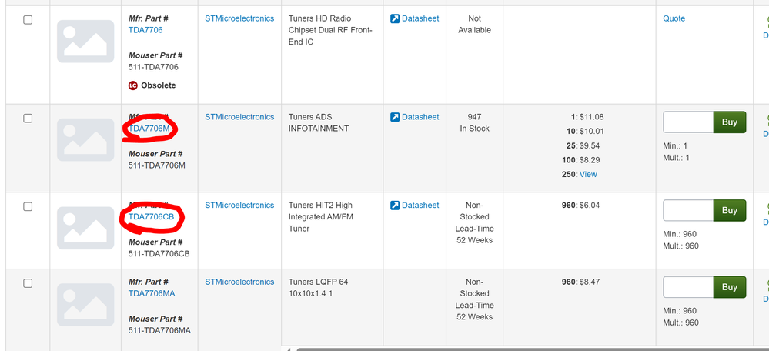Select the checkbox for the TDA7706MA row
Viewport: 769px width, 351px height.
(x=28, y=283)
